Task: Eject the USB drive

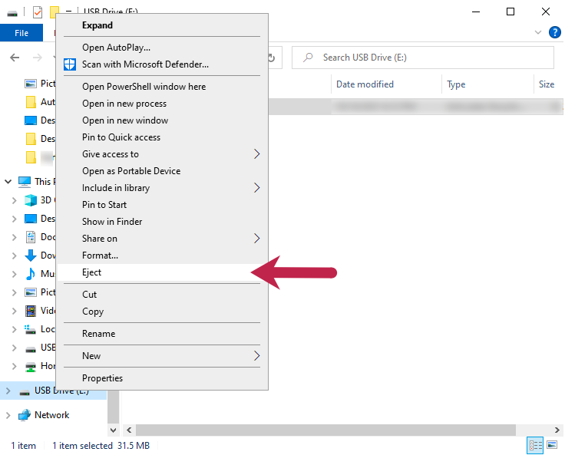Action: click(x=162, y=272)
